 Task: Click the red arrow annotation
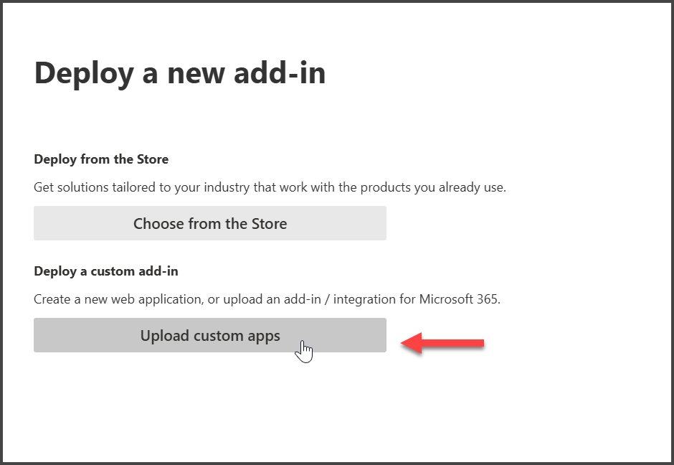(x=442, y=343)
